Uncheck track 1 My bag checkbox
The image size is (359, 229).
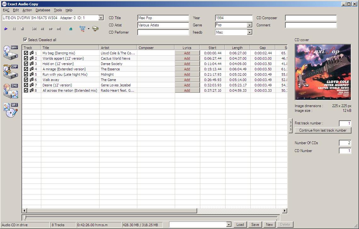point(26,53)
